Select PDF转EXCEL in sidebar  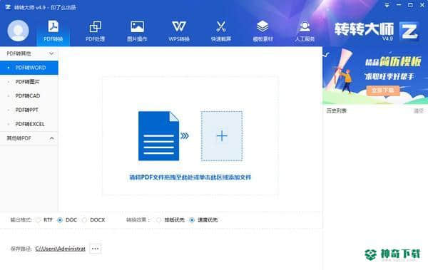coord(29,124)
